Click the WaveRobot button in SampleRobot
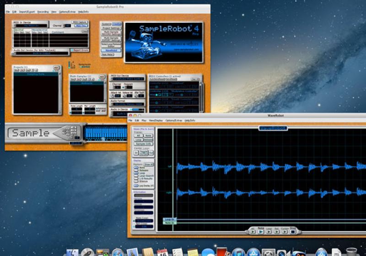366x256 pixels. pyautogui.click(x=111, y=50)
